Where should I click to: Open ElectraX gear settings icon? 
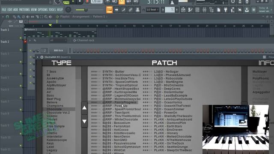[42, 57]
